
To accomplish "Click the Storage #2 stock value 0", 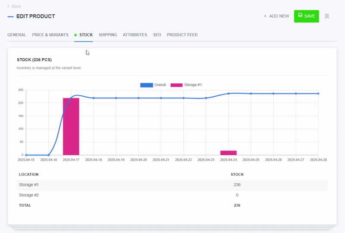I will 237,195.
